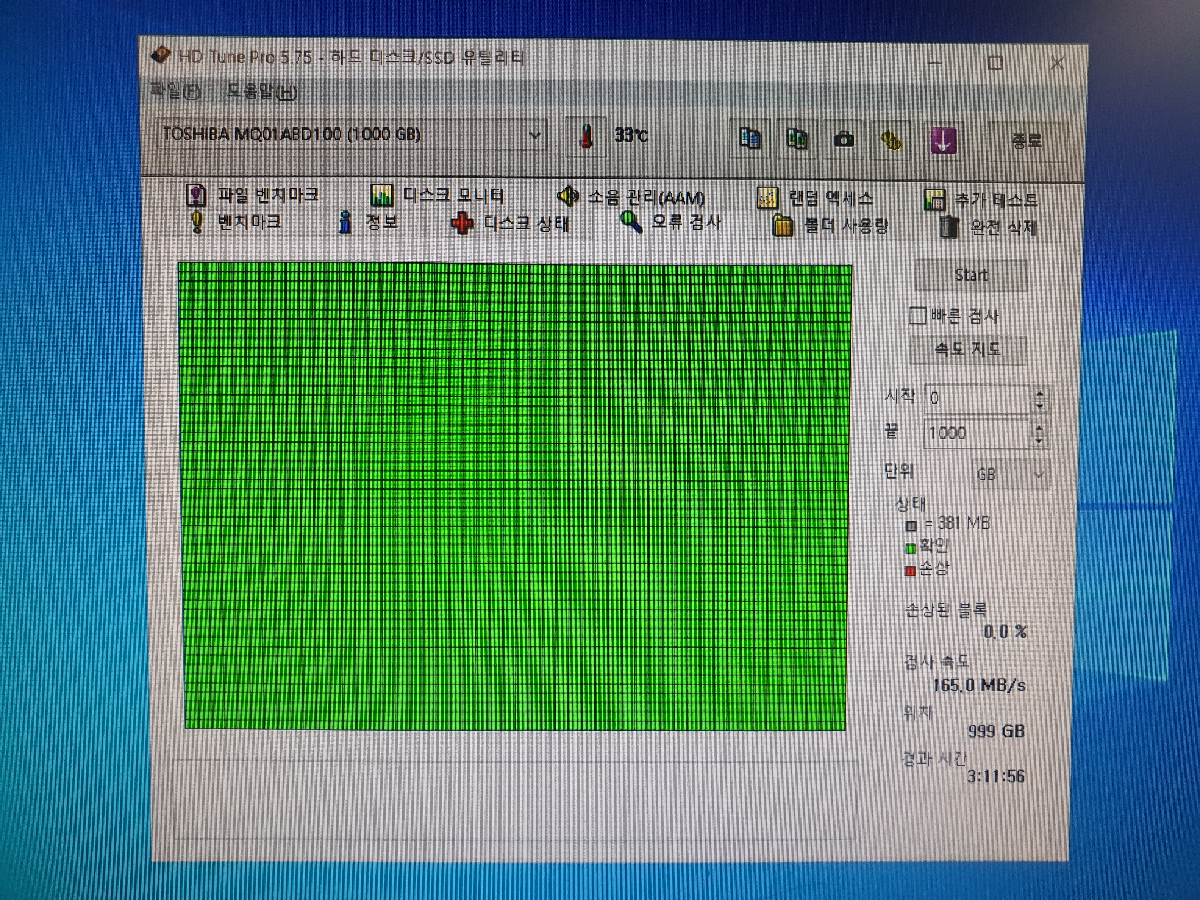Decrease the 시작 value with down arrow
This screenshot has width=1200, height=900.
tap(1040, 406)
